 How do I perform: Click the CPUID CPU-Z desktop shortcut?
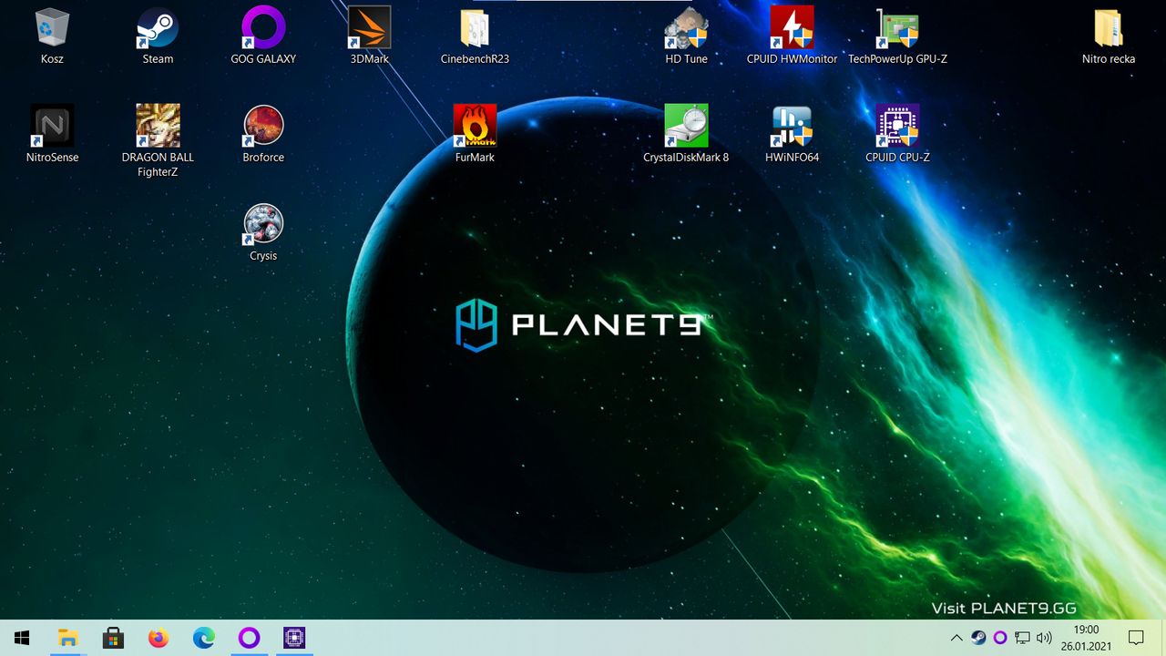click(897, 134)
